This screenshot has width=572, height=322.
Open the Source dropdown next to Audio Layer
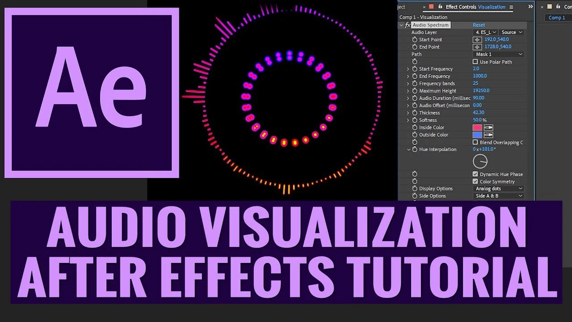(x=512, y=32)
